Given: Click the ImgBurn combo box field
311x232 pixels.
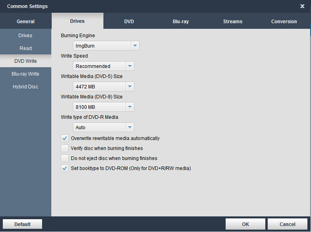Looking at the screenshot, I should pyautogui.click(x=102, y=46).
